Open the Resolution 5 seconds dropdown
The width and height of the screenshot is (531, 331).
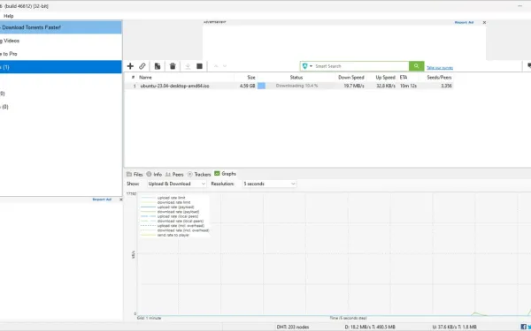pyautogui.click(x=269, y=184)
